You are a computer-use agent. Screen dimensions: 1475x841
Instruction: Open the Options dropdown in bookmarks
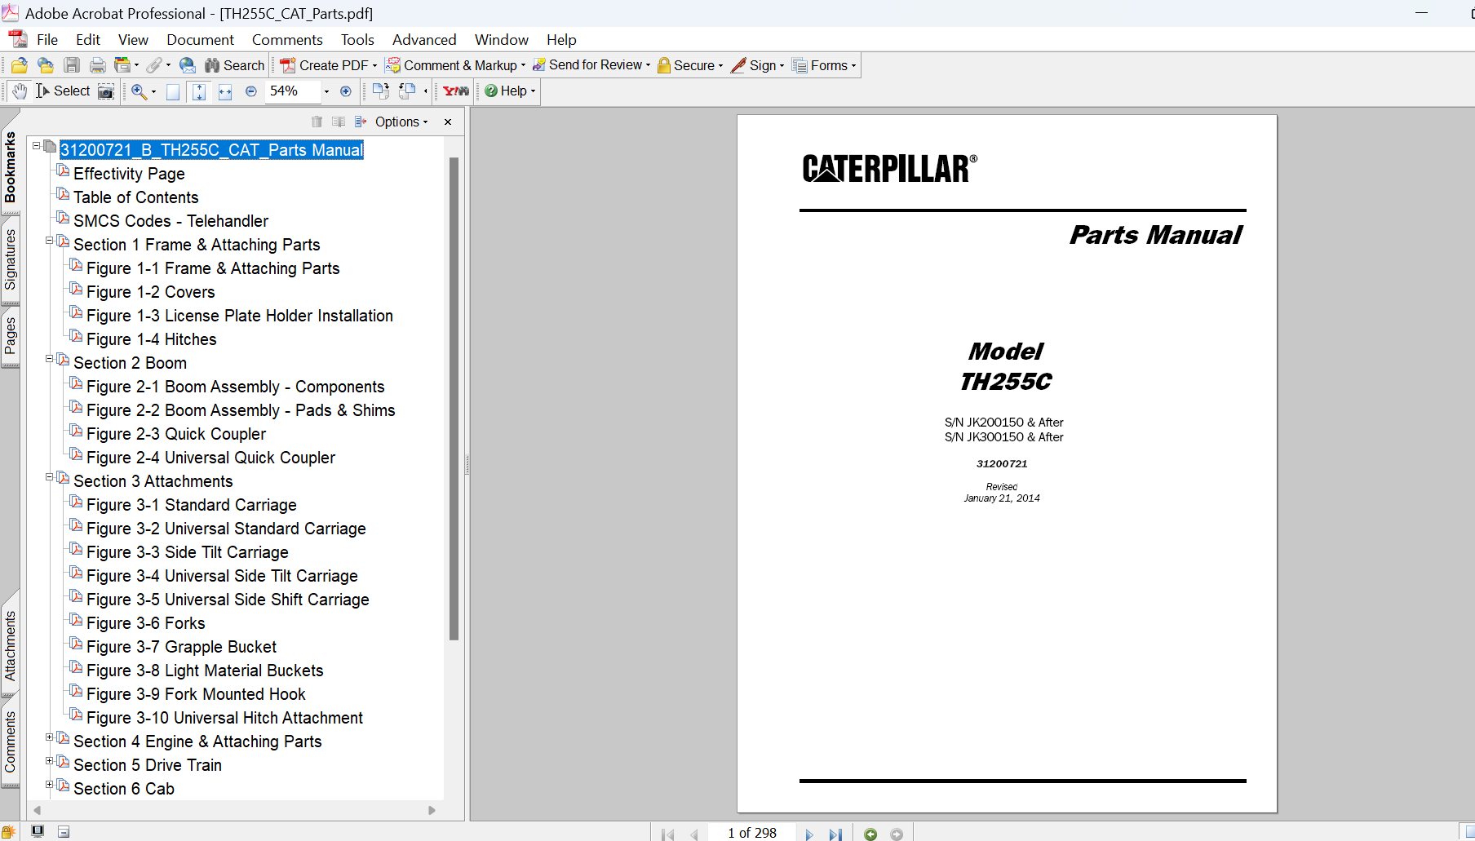point(401,122)
